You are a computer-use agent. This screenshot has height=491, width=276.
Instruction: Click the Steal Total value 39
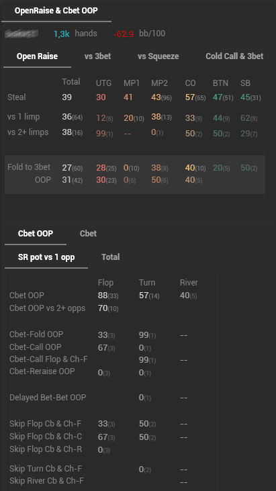coord(66,97)
